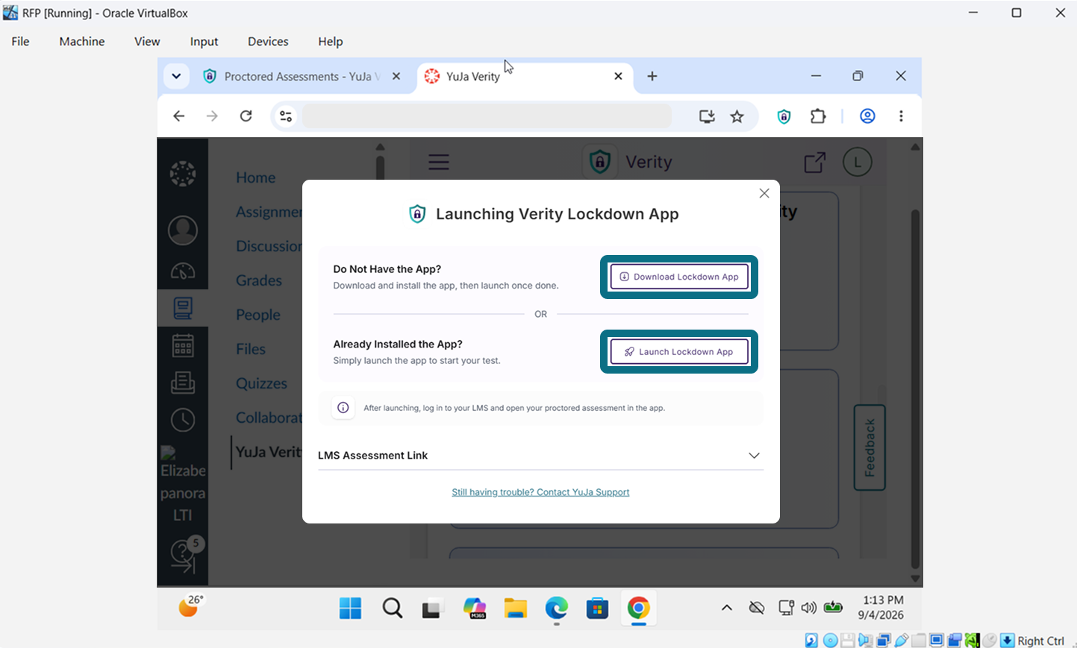The width and height of the screenshot is (1077, 648).
Task: Open Calendar icon in Canvas sidebar
Action: [183, 345]
